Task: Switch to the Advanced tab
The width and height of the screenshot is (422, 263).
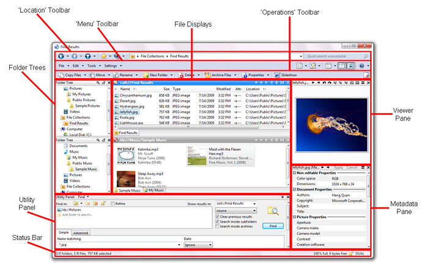Action: pyautogui.click(x=81, y=233)
